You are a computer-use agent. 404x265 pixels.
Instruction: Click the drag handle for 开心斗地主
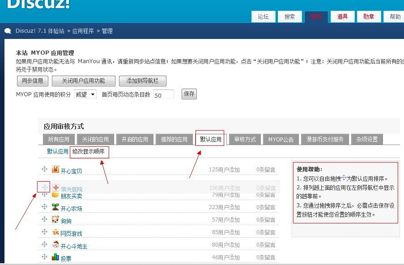(x=44, y=244)
